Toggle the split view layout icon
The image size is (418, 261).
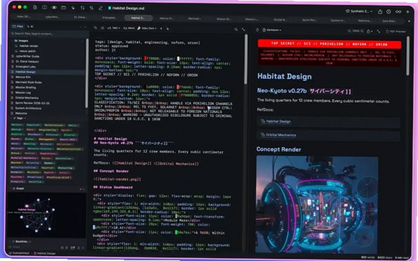point(44,8)
